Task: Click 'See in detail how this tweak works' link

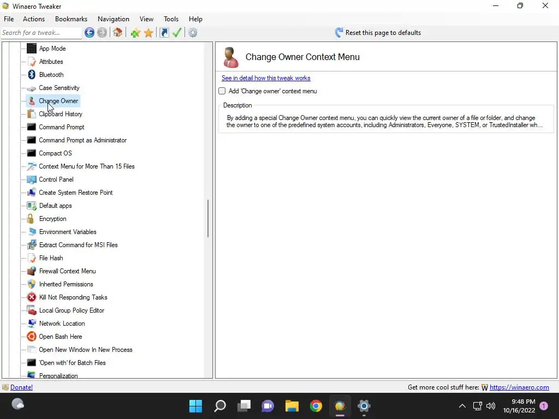Action: tap(266, 78)
